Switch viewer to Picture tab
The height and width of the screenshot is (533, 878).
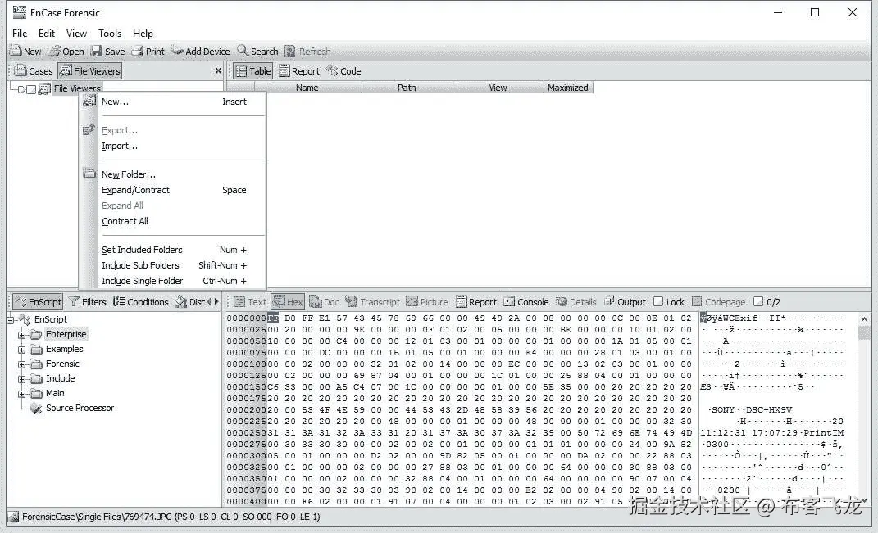[x=426, y=302]
